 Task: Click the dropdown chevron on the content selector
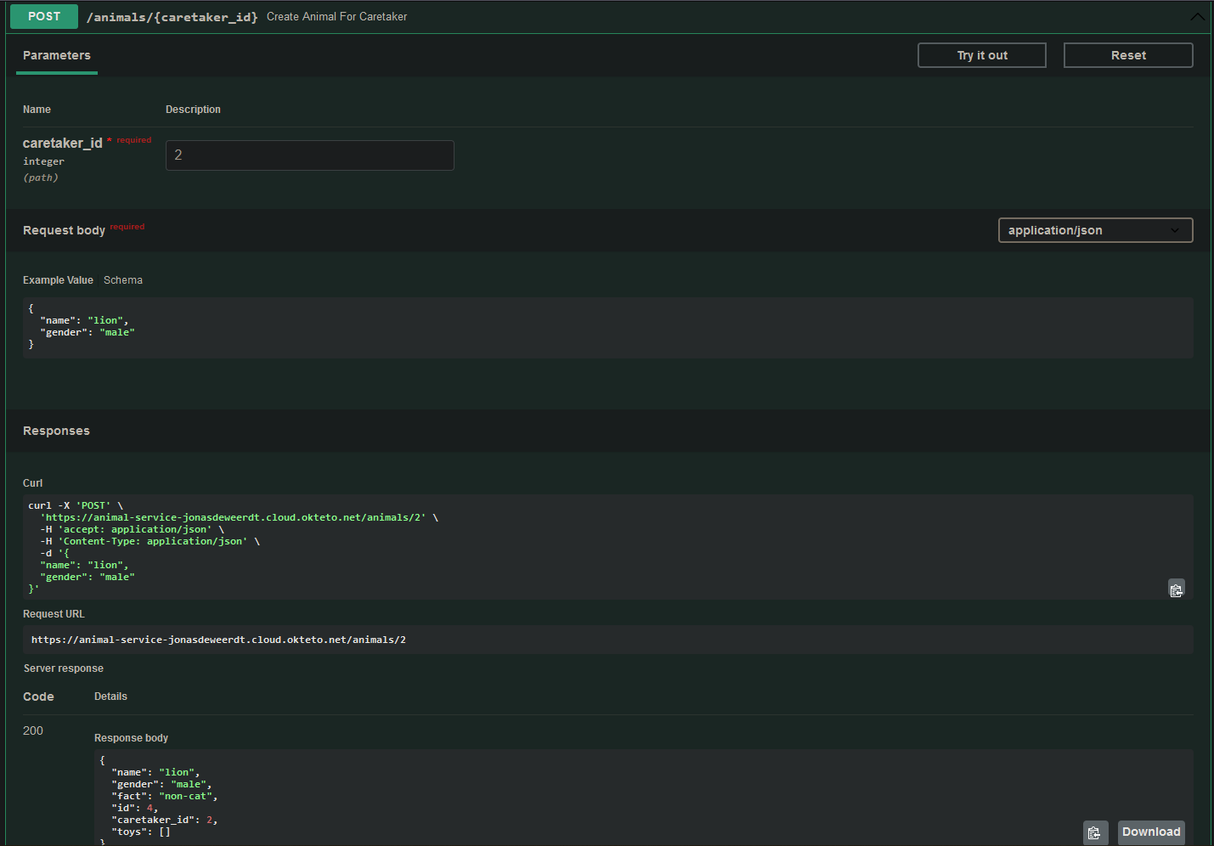[1177, 230]
